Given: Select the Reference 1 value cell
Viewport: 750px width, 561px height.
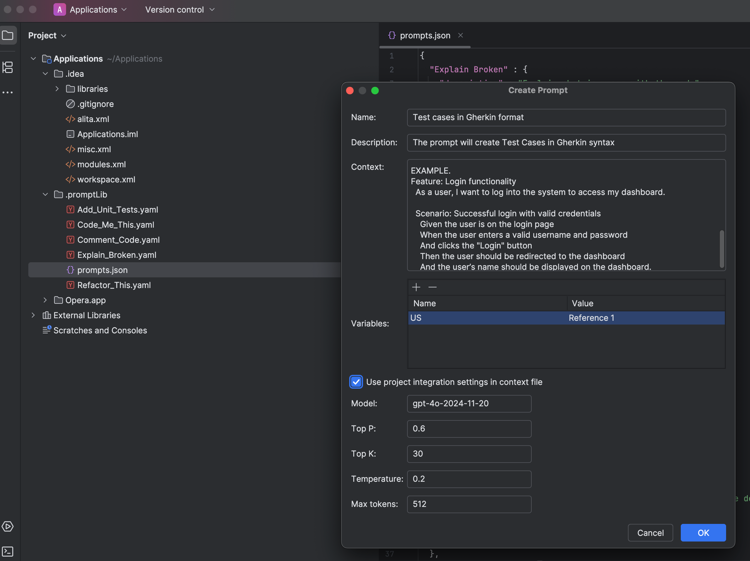Looking at the screenshot, I should tap(646, 318).
